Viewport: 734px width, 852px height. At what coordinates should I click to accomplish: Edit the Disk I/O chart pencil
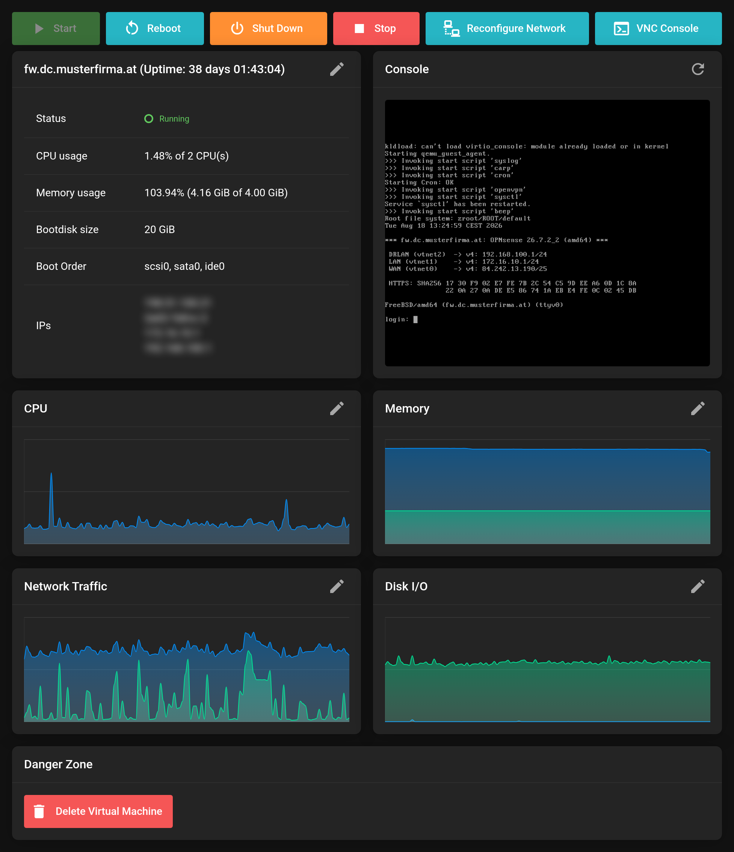[x=698, y=586]
